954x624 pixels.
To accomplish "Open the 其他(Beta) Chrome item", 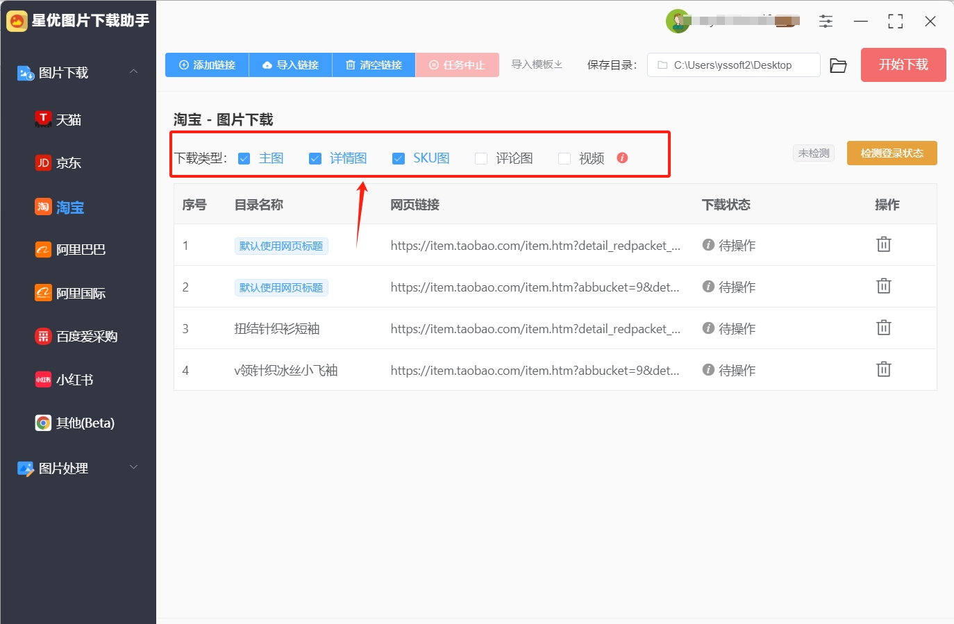I will click(75, 423).
